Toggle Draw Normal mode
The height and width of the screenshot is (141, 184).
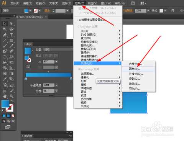click(4, 121)
